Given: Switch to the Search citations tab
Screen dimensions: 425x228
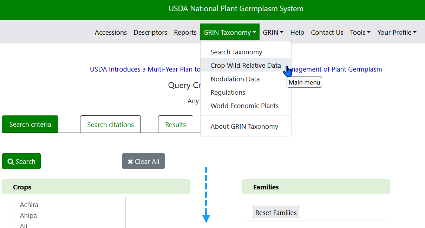Looking at the screenshot, I should tap(110, 124).
